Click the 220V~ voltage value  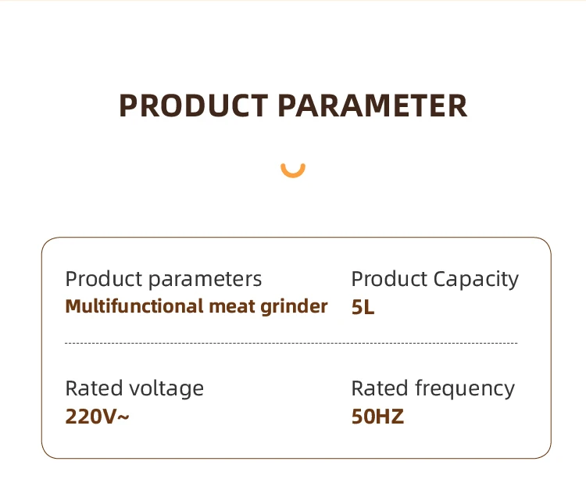coord(97,417)
